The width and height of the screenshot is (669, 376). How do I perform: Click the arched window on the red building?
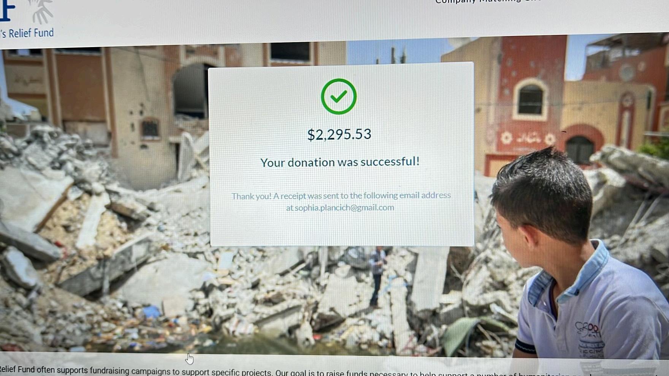[531, 99]
